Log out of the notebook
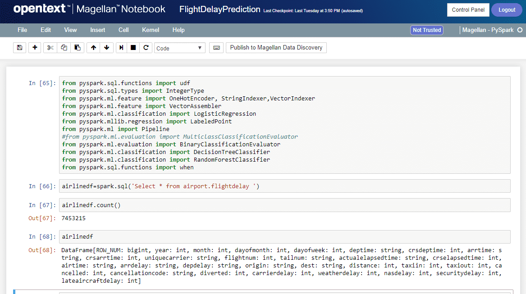 coord(507,9)
